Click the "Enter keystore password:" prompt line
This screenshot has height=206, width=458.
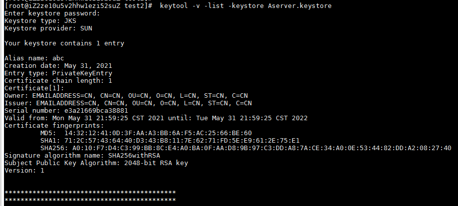pyautogui.click(x=52, y=13)
